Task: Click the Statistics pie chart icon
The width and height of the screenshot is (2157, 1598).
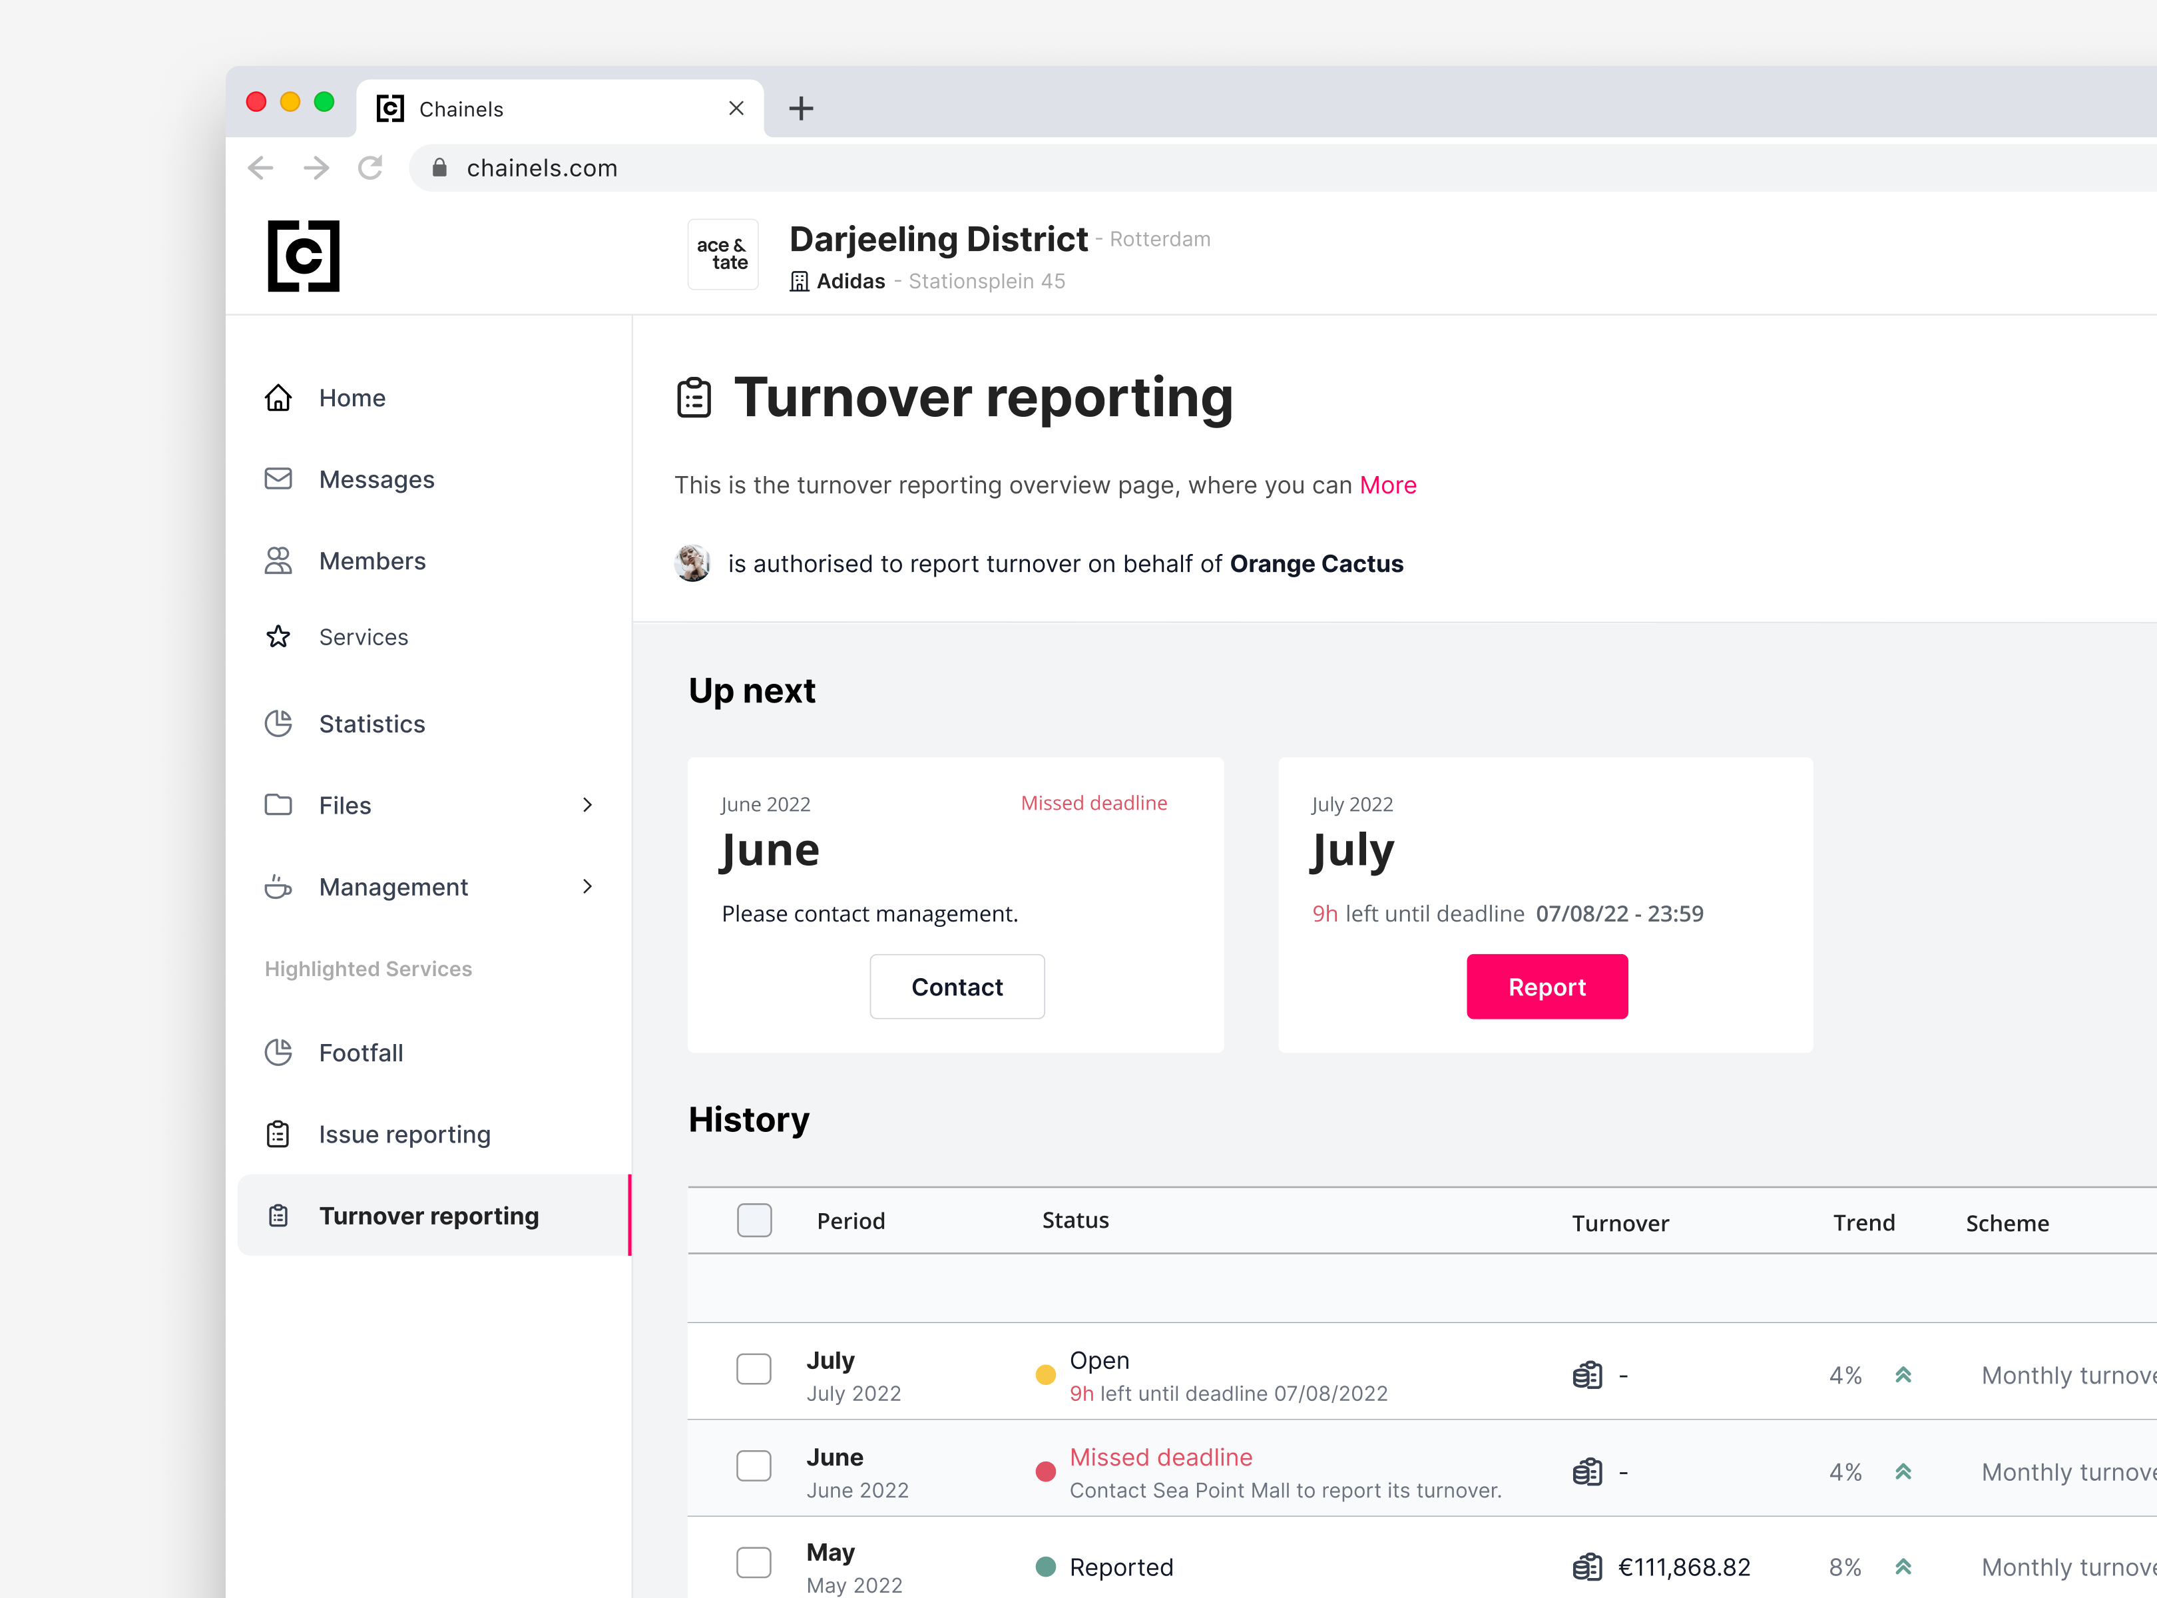Action: click(278, 724)
